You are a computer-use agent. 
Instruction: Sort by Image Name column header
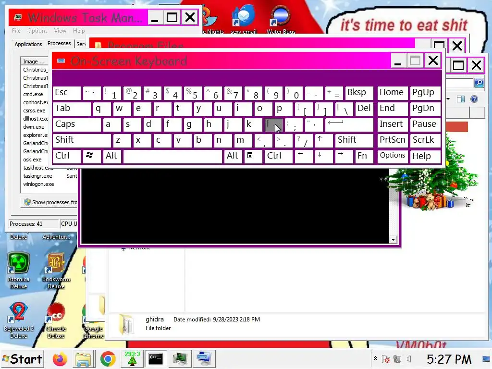(34, 61)
